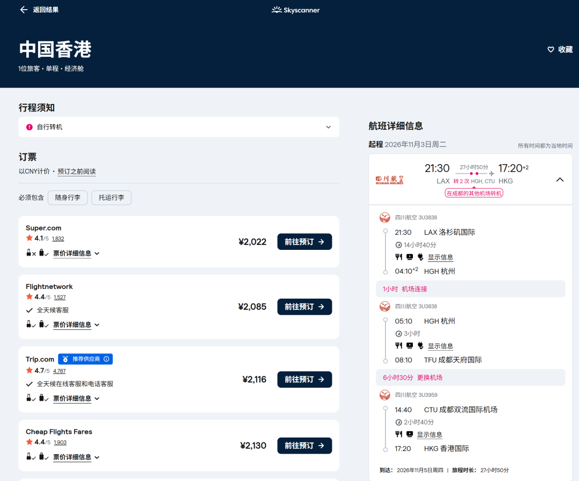
Task: Click the 在成都的其他机场转机 warning tag
Action: click(x=474, y=193)
